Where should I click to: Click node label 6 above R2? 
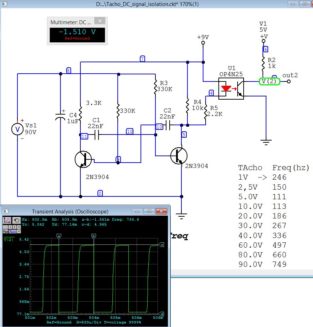coord(265,49)
